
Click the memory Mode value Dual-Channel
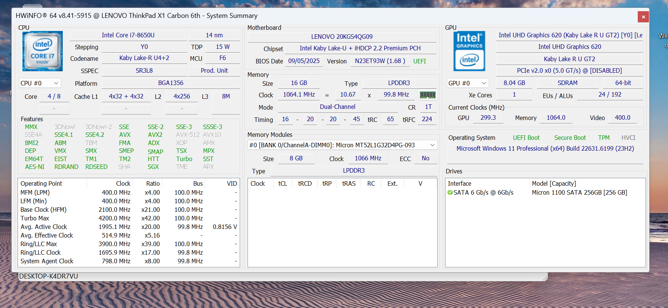tap(338, 107)
